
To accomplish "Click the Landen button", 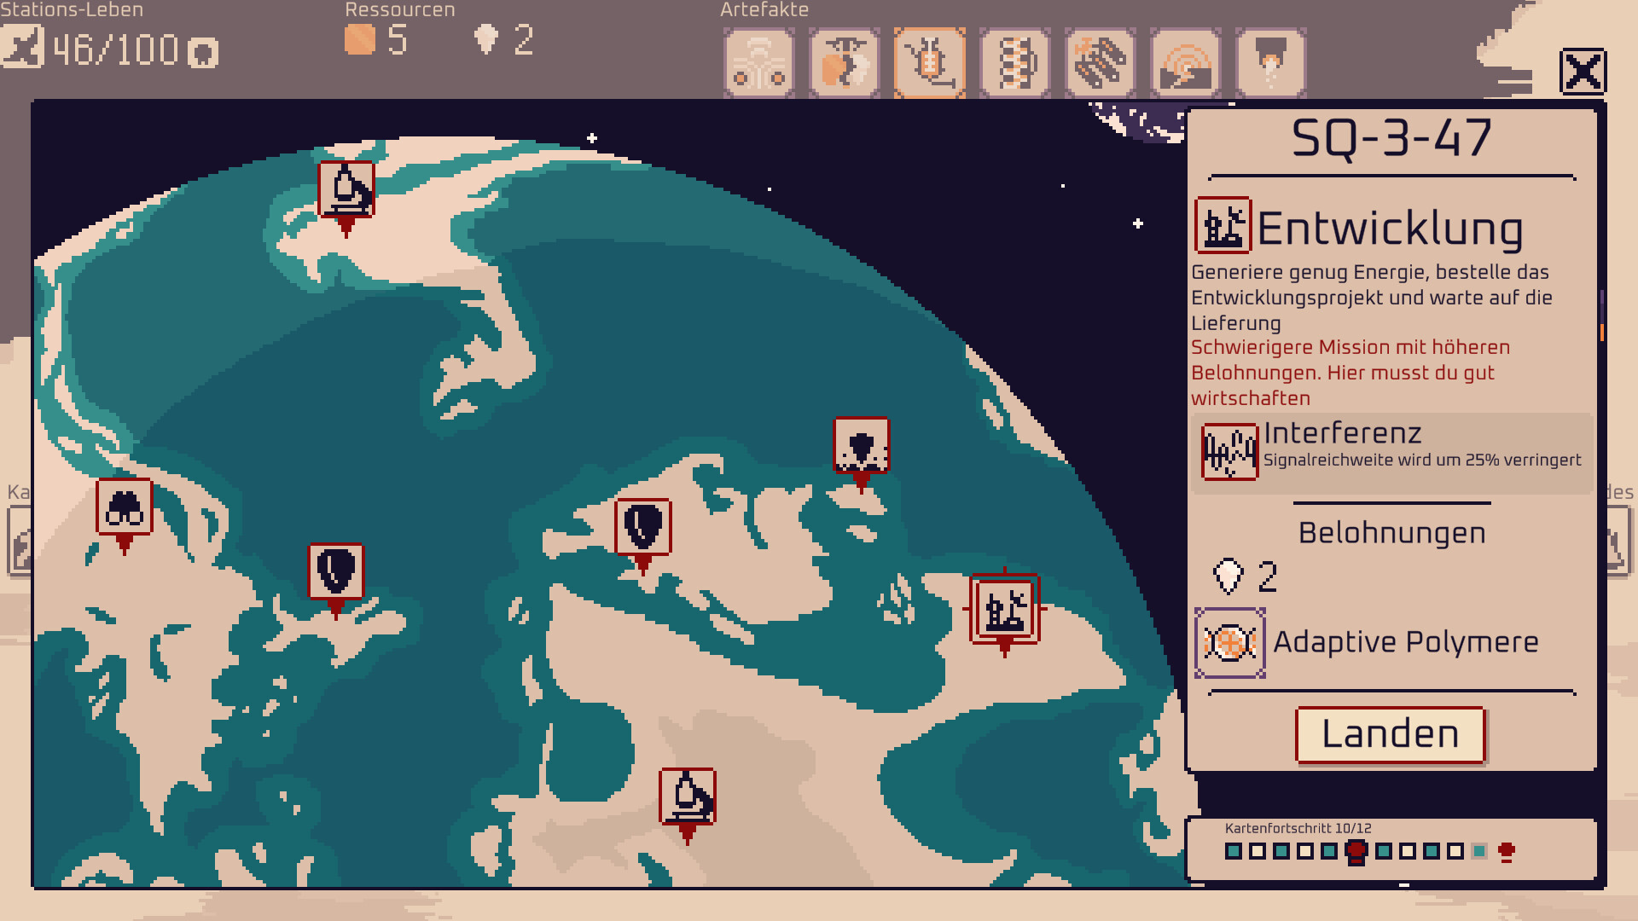I will click(1390, 734).
